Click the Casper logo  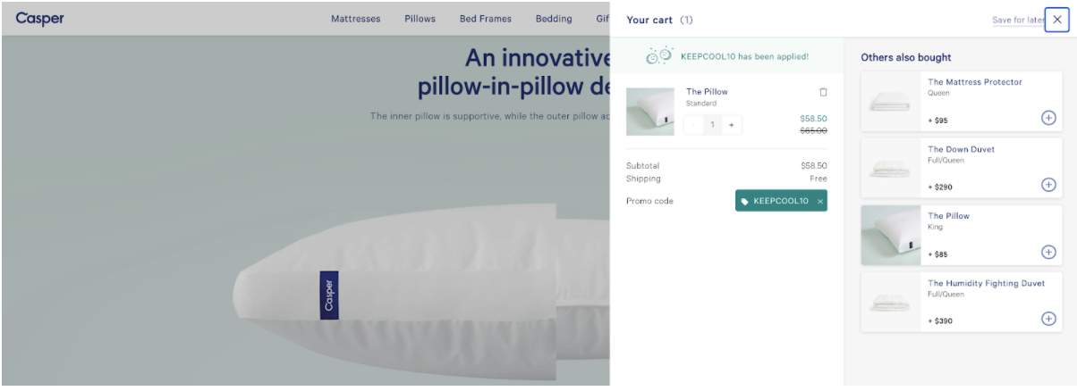point(39,19)
